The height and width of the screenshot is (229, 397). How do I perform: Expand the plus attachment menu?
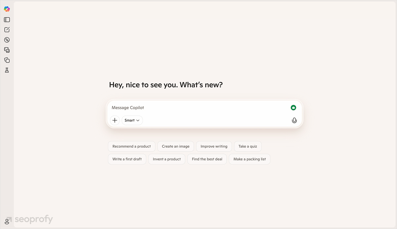coord(115,120)
